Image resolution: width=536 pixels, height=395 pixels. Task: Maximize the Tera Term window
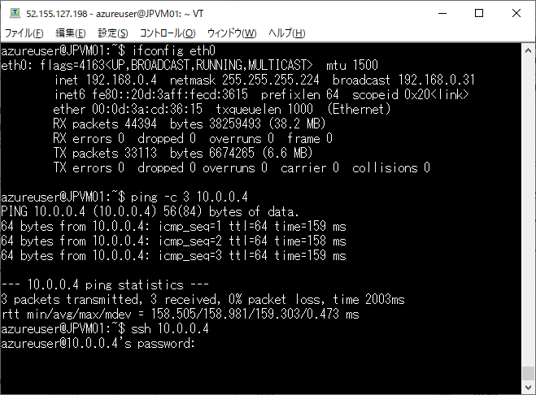479,13
